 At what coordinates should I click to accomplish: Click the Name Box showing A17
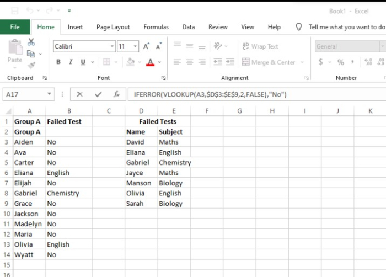coord(24,94)
